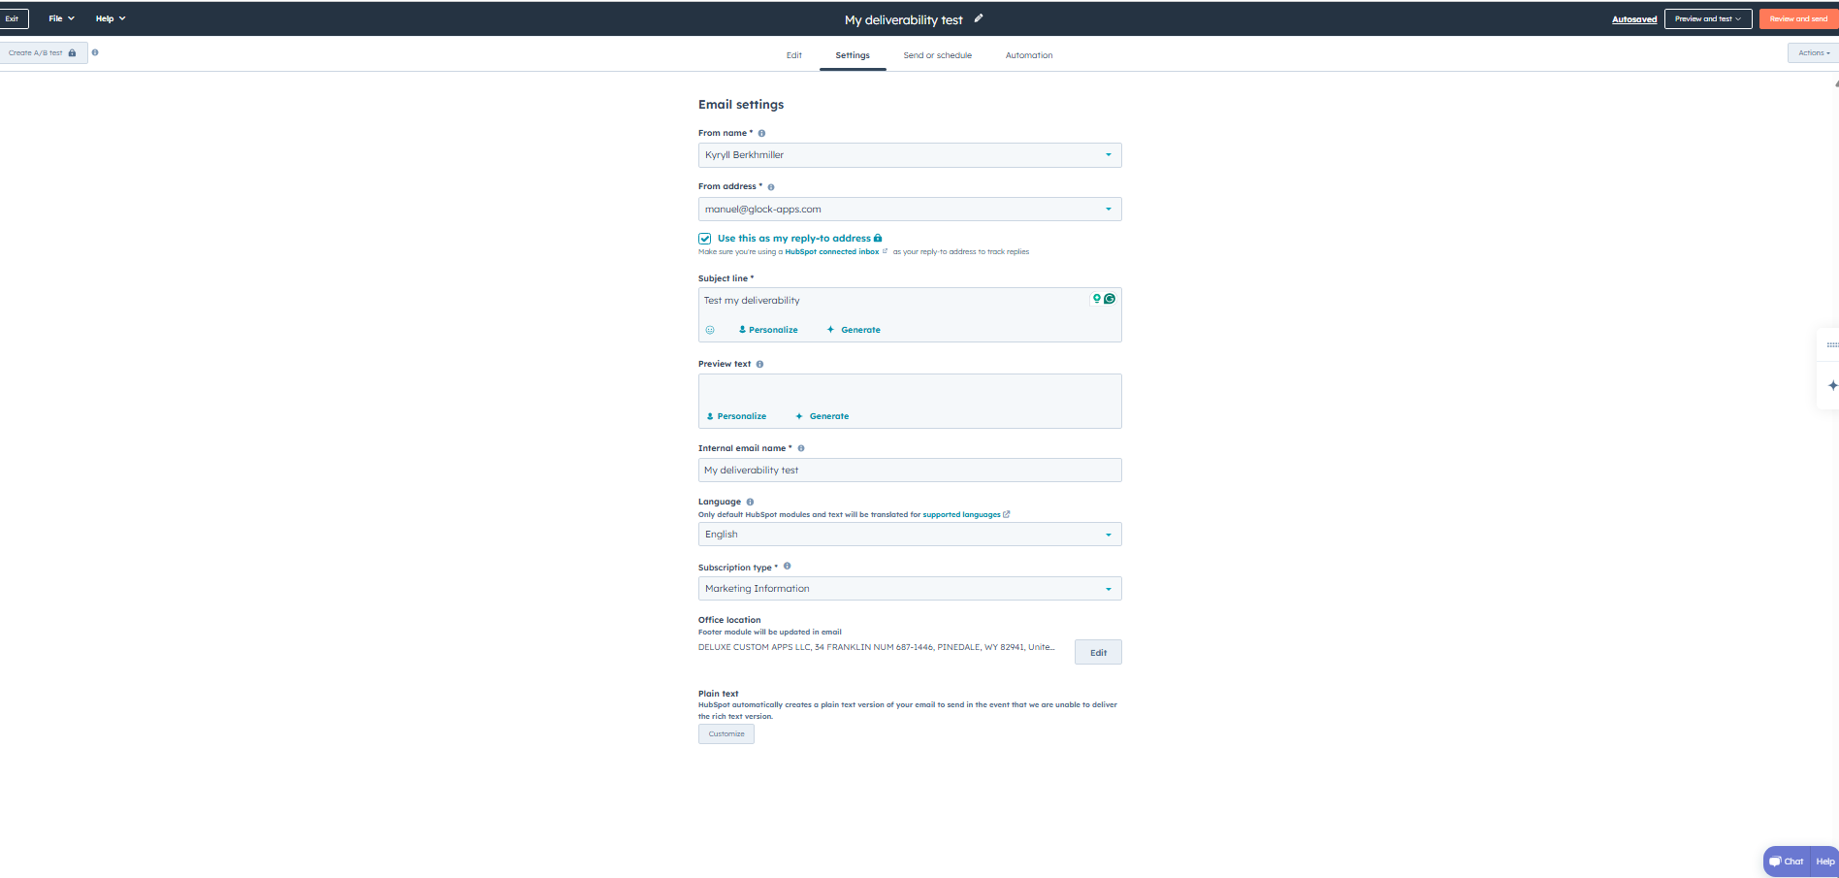Select the Settings tab
The image size is (1839, 878).
tap(853, 55)
